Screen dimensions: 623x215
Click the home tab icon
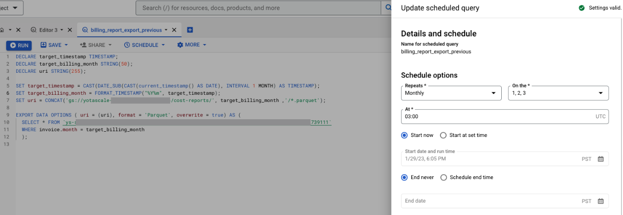pos(2,30)
